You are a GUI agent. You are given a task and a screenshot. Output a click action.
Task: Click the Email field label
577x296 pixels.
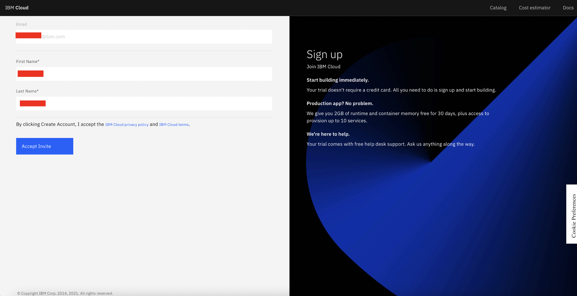click(x=21, y=24)
